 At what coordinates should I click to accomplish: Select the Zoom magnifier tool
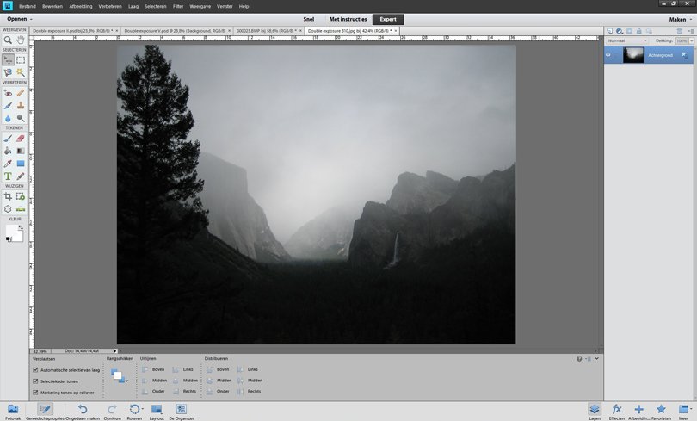click(8, 40)
